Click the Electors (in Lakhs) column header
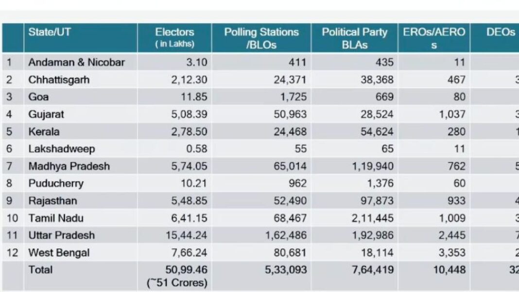 [x=174, y=37]
